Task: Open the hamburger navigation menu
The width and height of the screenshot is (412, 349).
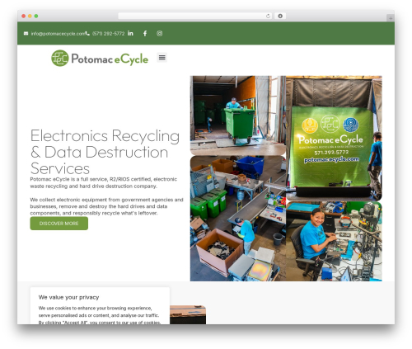Action: (162, 58)
